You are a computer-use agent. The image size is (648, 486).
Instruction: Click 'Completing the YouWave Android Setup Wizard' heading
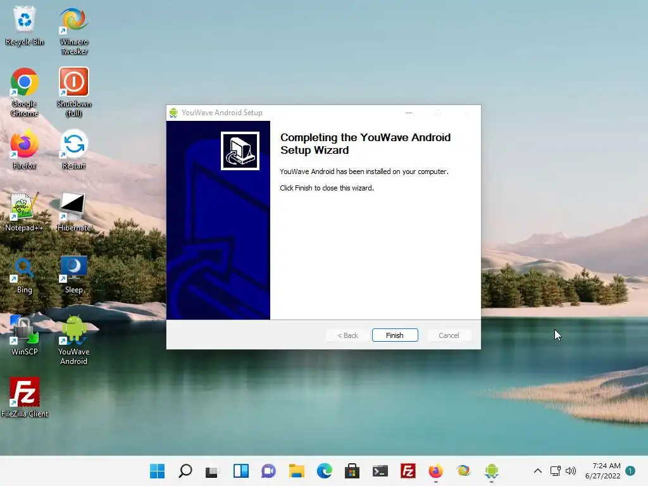click(365, 144)
